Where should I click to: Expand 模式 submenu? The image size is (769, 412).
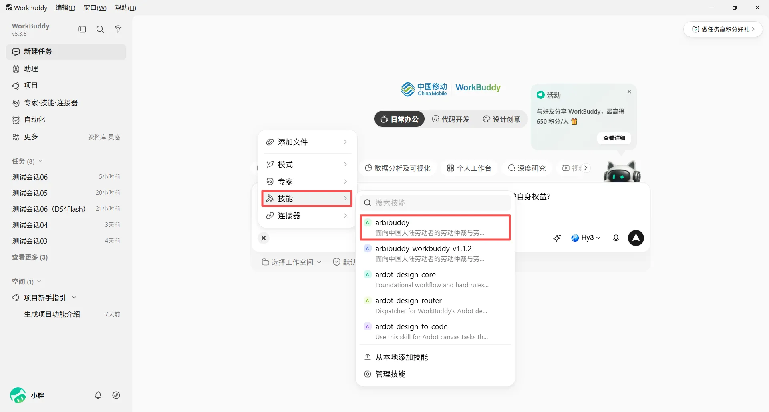click(307, 164)
